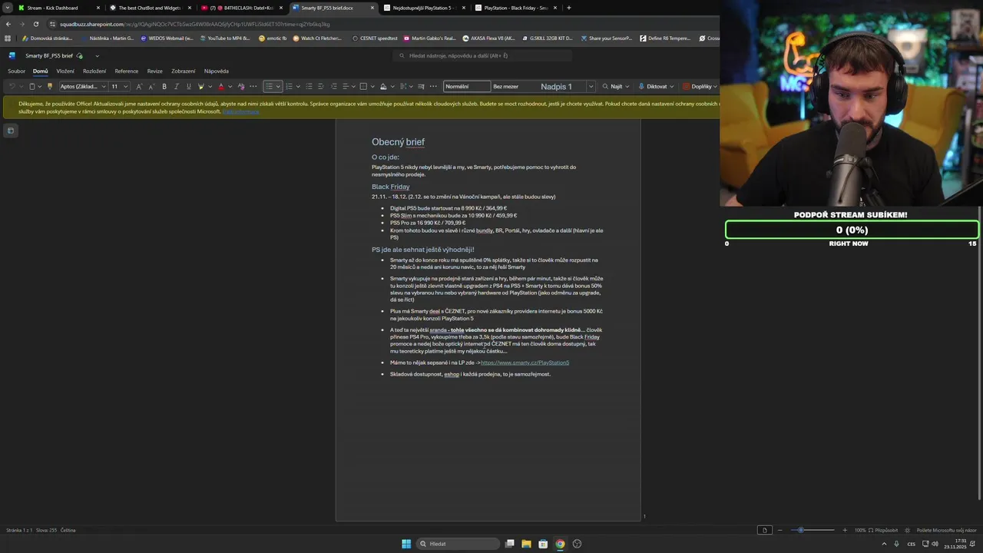
Task: Expand the styles gallery arrow
Action: [591, 86]
